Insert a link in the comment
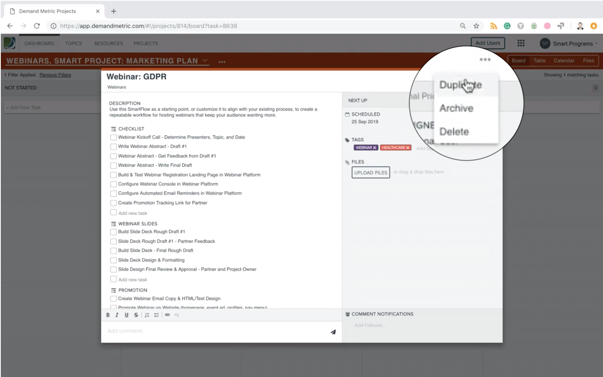 [167, 315]
